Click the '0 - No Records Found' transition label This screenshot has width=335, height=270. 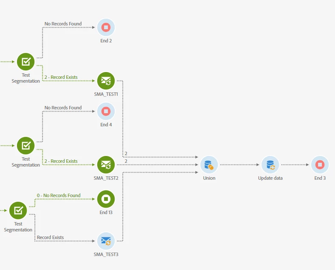(59, 195)
